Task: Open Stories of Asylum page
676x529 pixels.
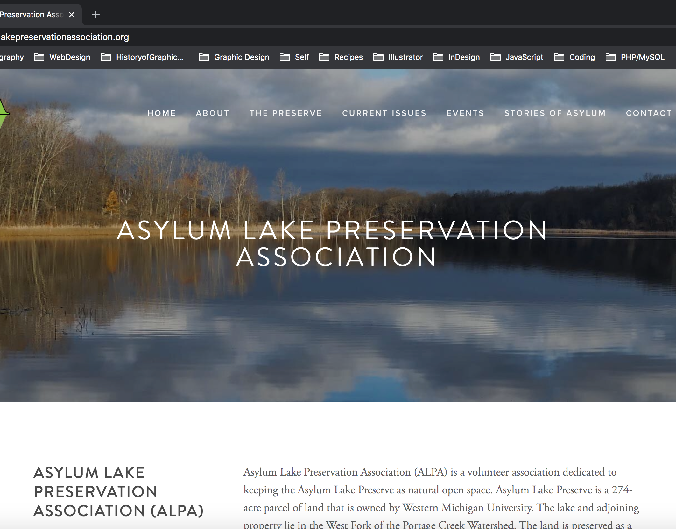Action: (x=555, y=113)
